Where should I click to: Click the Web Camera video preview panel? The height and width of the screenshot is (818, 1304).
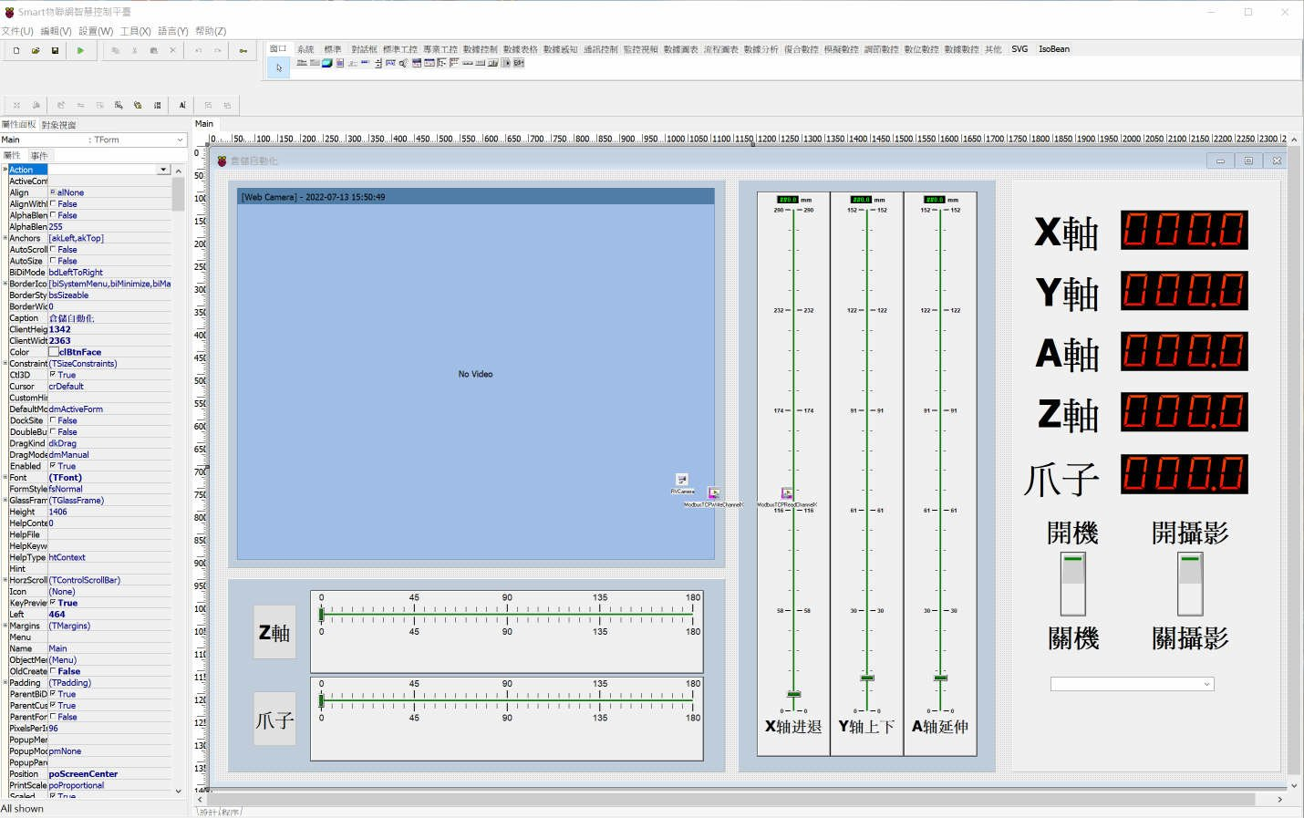pos(476,374)
